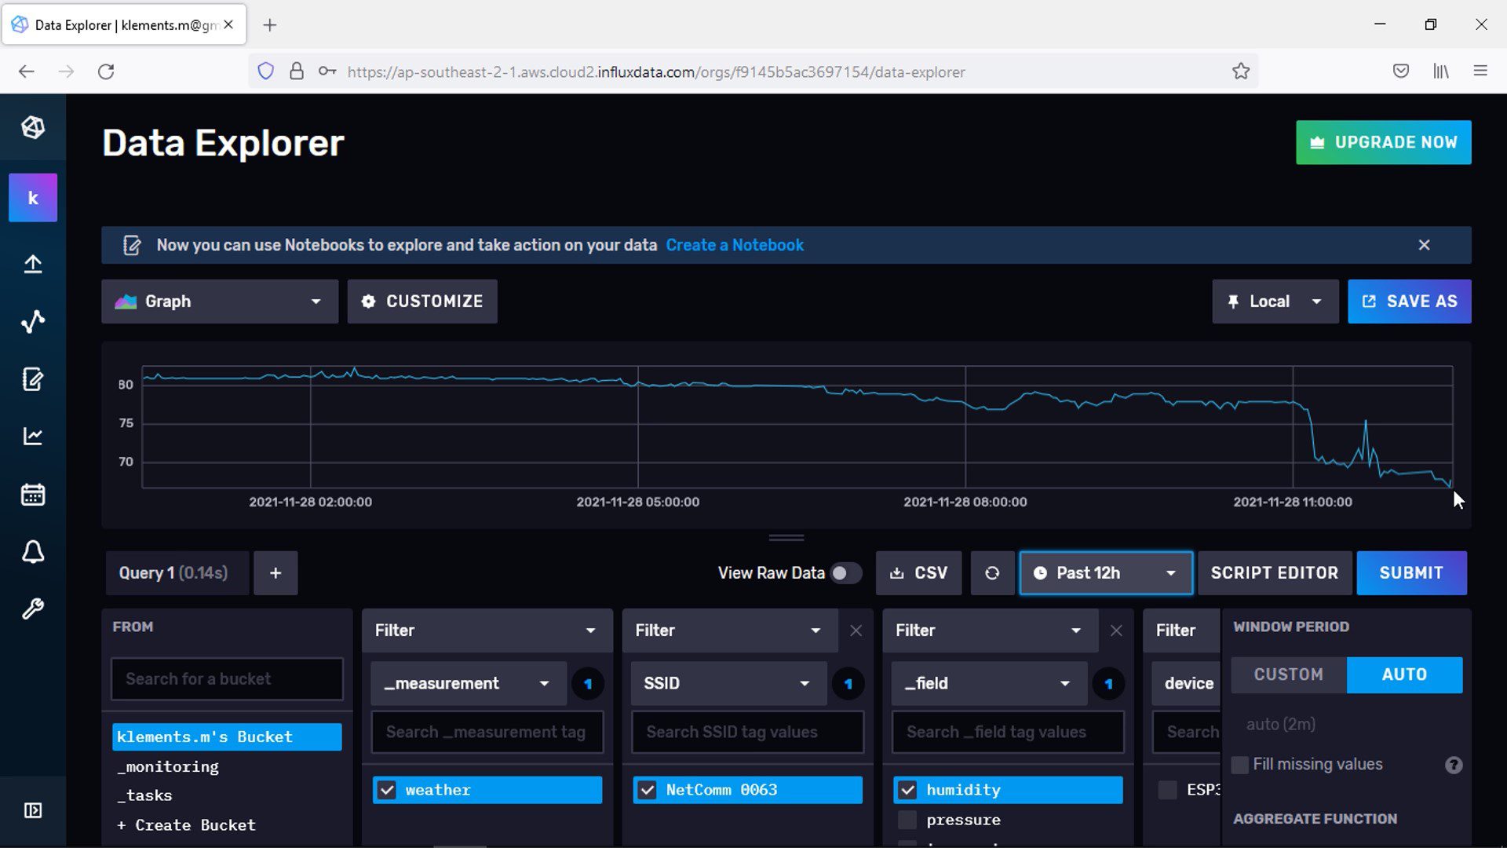Toggle View Raw Data switch
This screenshot has height=848, width=1507.
click(x=845, y=573)
